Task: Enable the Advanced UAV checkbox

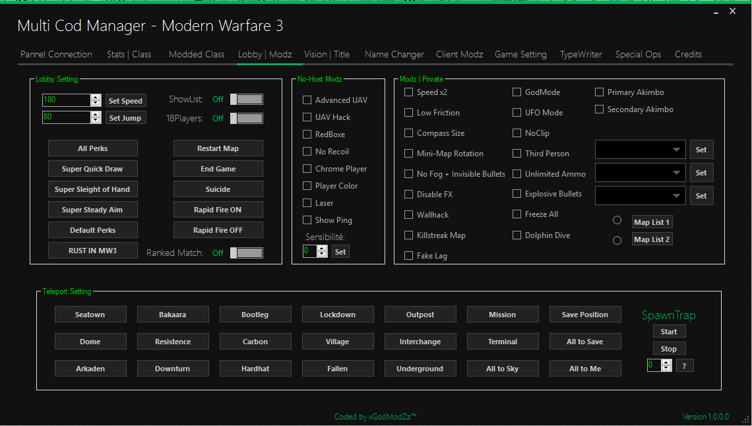Action: coord(307,100)
